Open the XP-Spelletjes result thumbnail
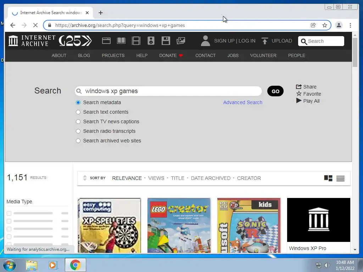 (109, 225)
